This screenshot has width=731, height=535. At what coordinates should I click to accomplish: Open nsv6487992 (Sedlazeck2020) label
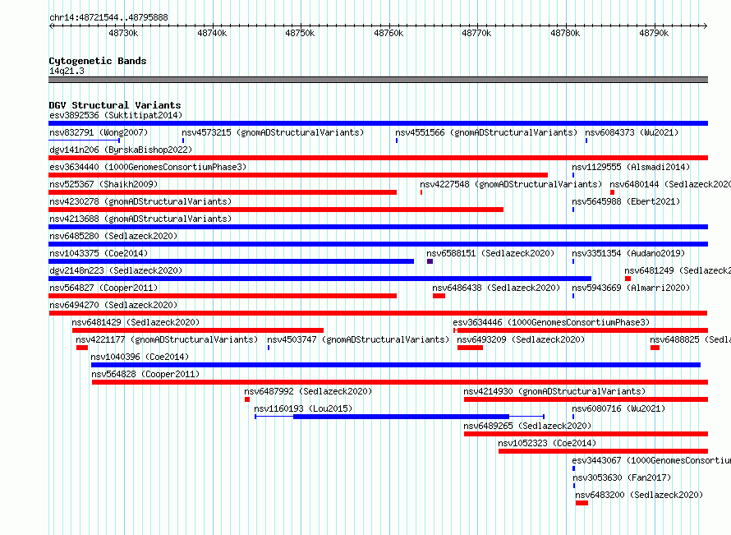click(x=308, y=391)
